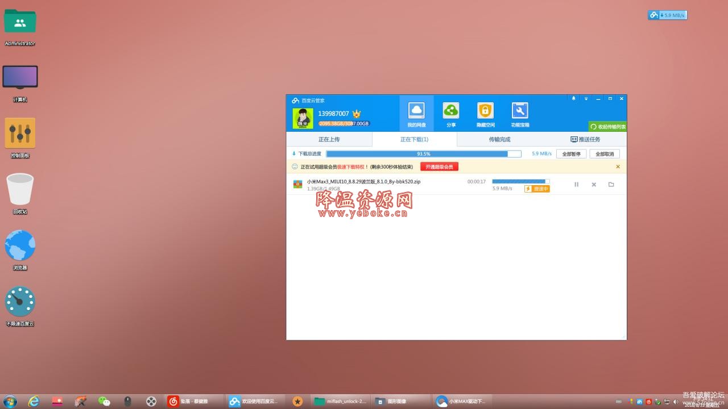Collapse transfer list via 收起传输列表
Viewport: 728px width, 409px height.
608,127
